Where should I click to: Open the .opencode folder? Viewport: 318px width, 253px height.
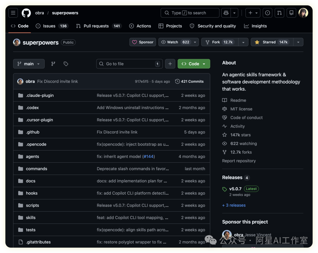coord(36,144)
